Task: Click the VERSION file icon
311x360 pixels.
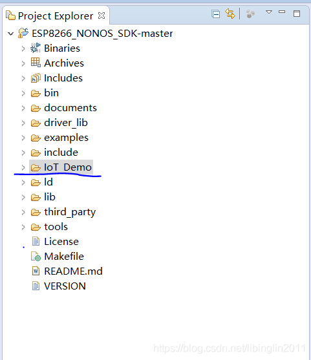Action: (36, 286)
